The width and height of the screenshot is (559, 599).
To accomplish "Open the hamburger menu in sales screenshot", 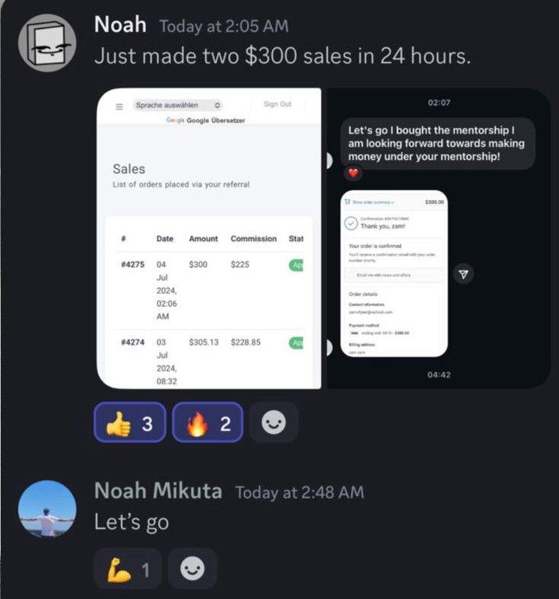I will (119, 107).
